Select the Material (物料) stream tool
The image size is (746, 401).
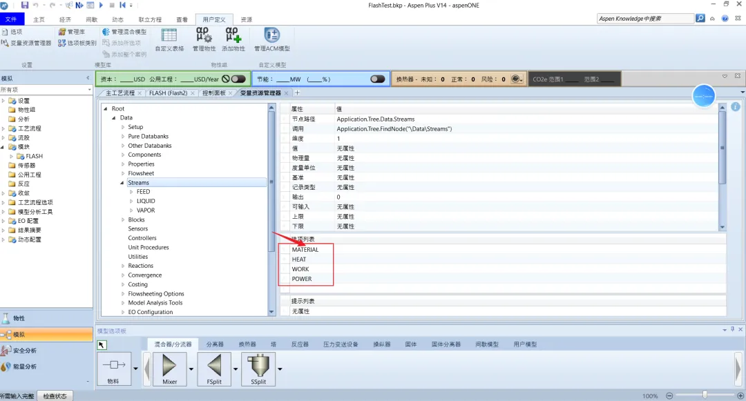pos(114,369)
